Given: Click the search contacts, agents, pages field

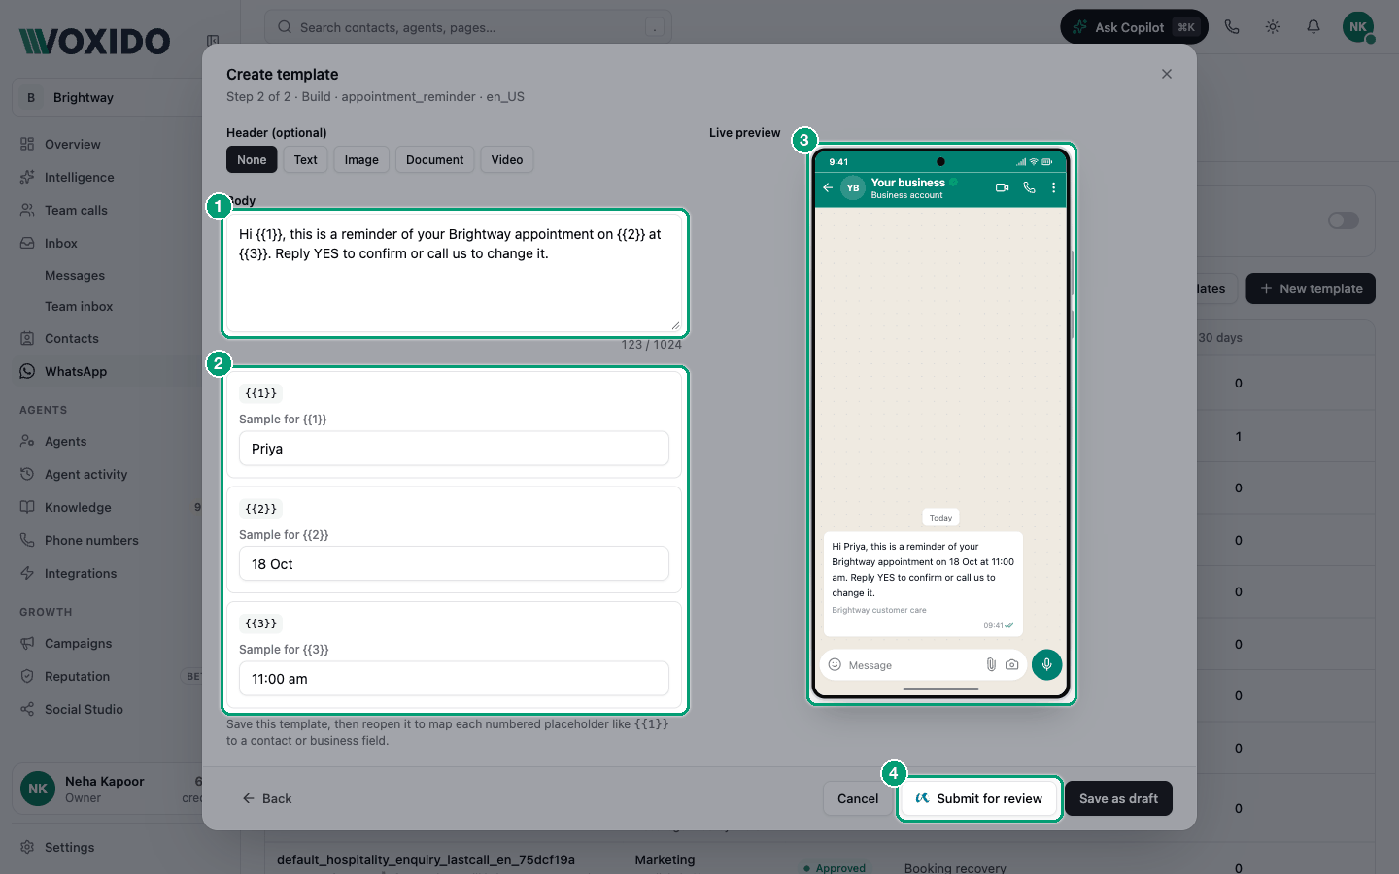Looking at the screenshot, I should coord(467,27).
